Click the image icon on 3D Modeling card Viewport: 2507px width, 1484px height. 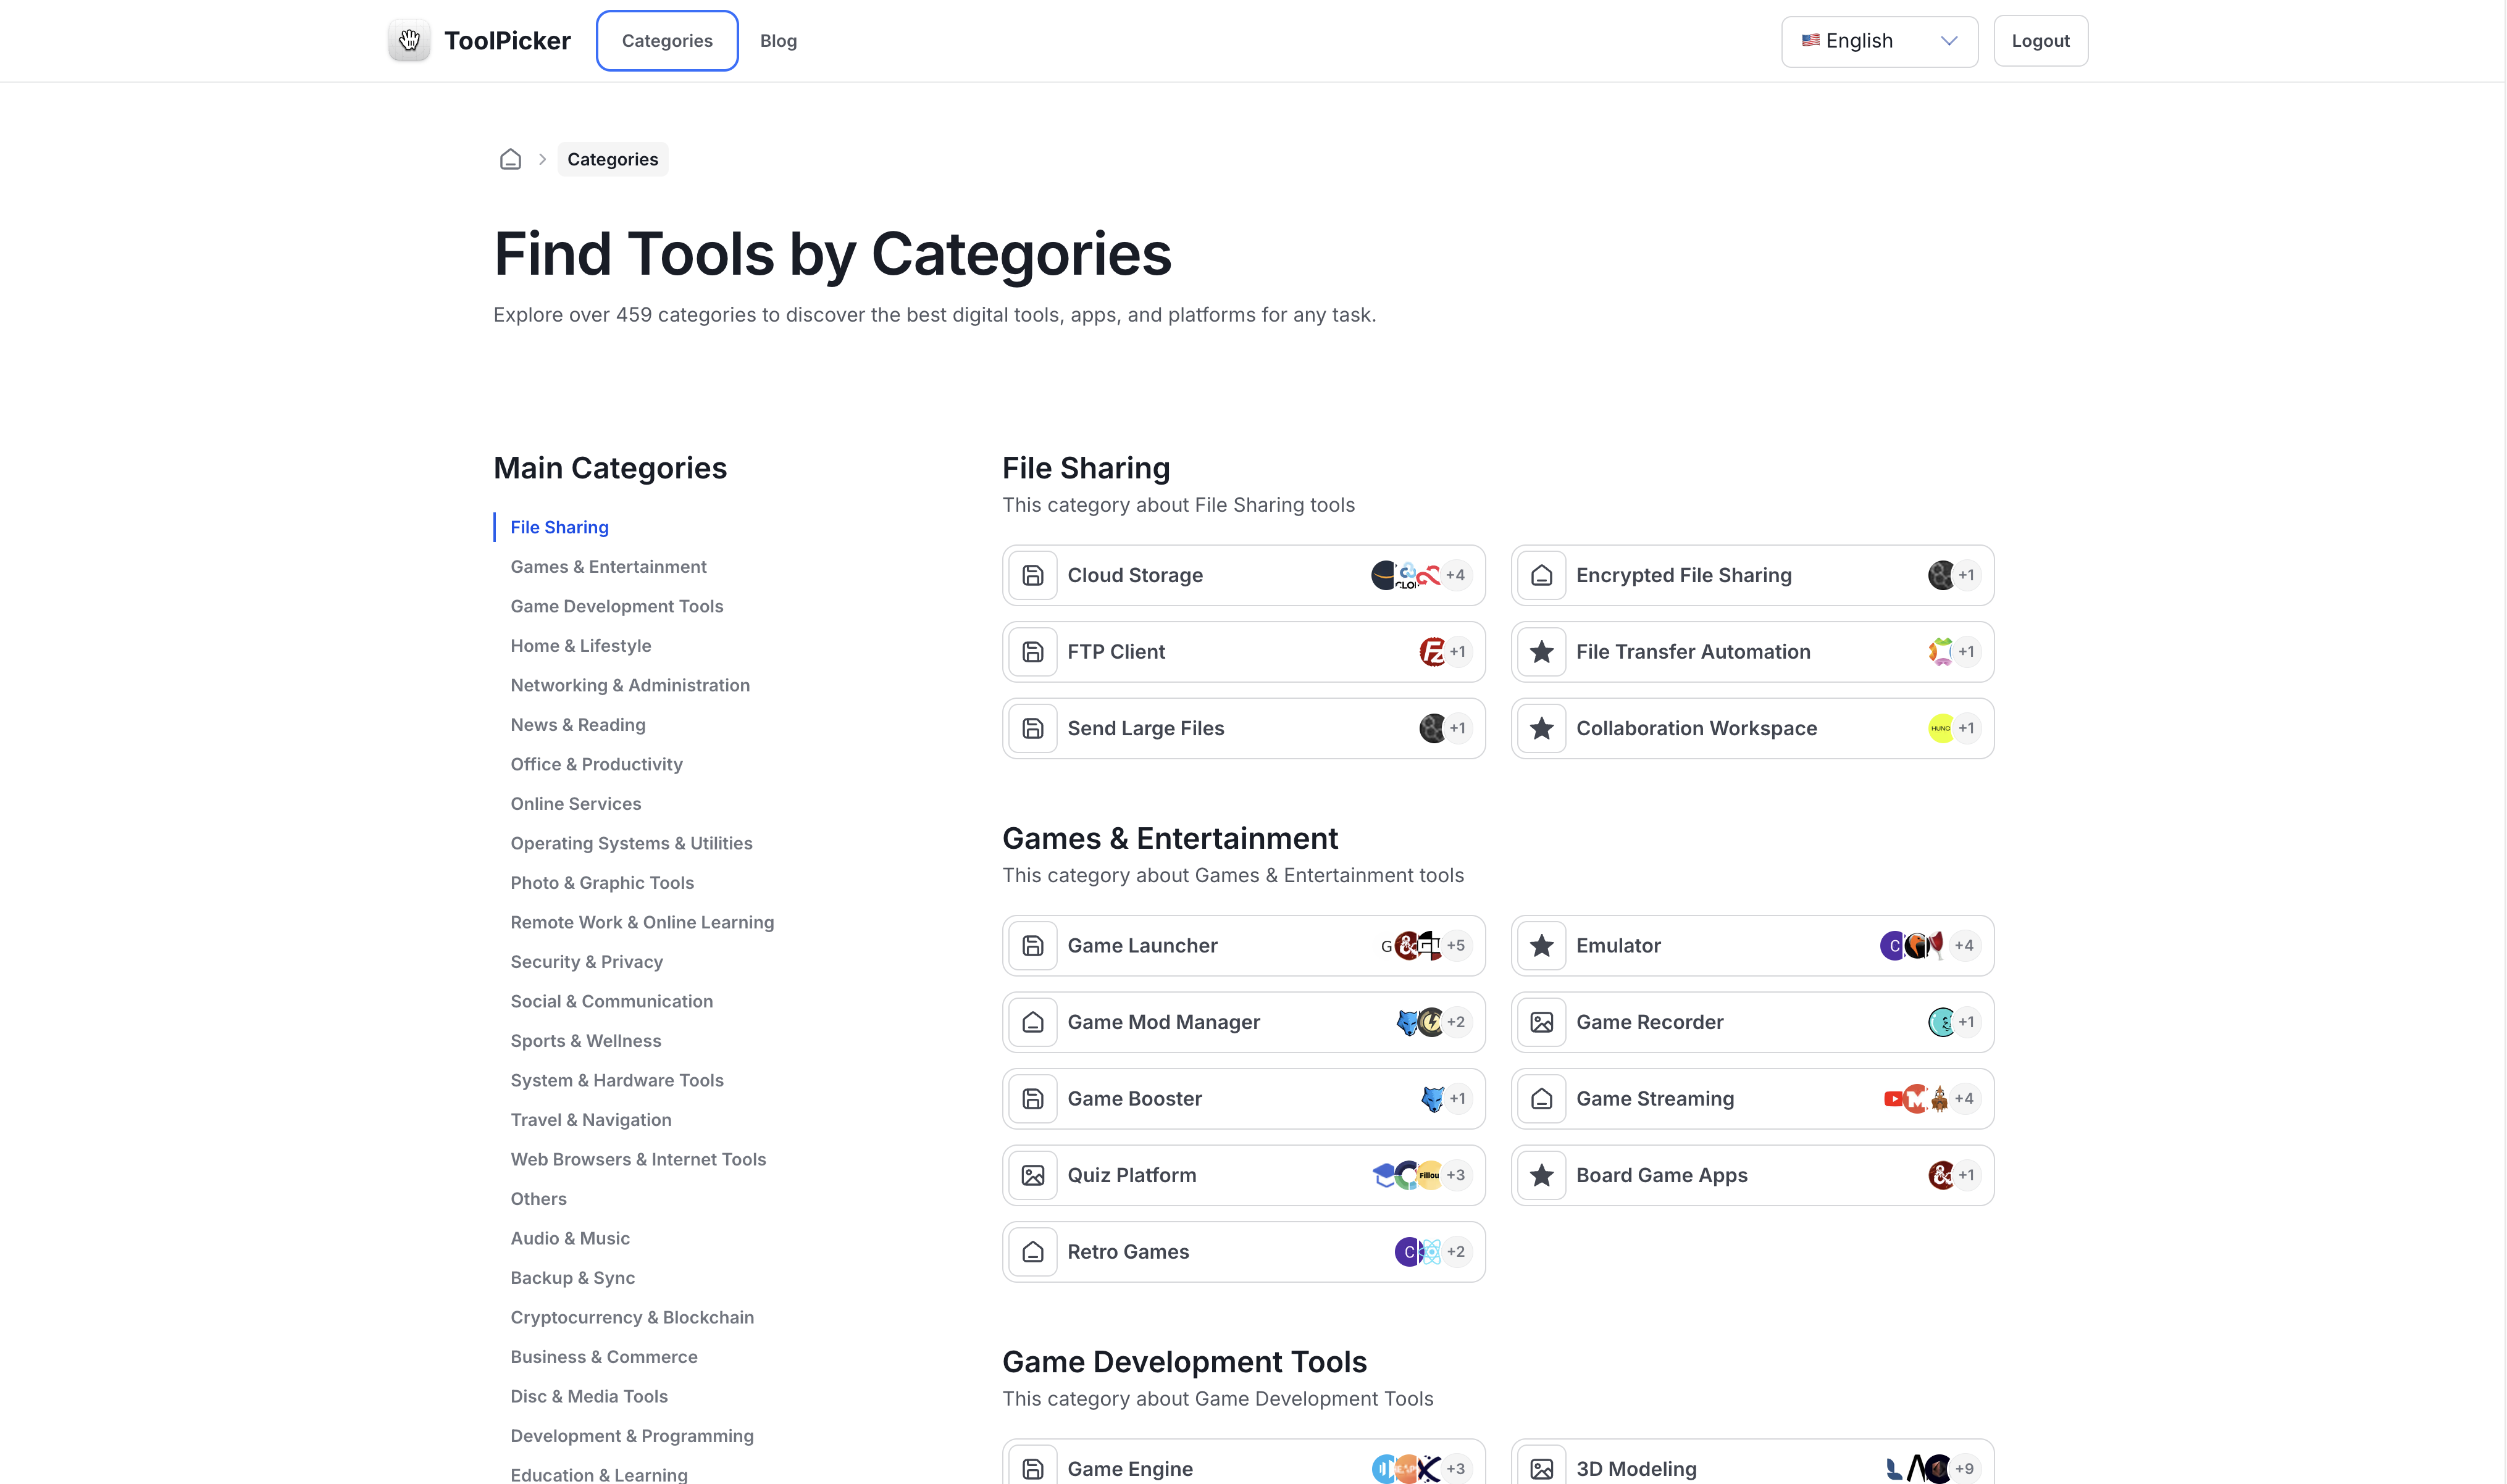point(1541,1468)
